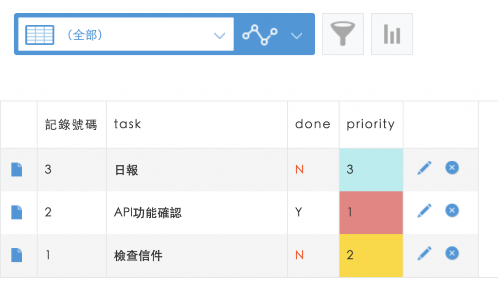The width and height of the screenshot is (498, 291).
Task: Expand the chevron beside the line-graph icon
Action: pos(297,35)
